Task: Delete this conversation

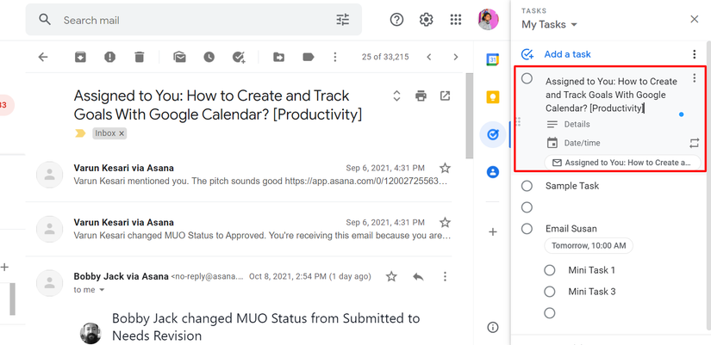Action: (140, 57)
